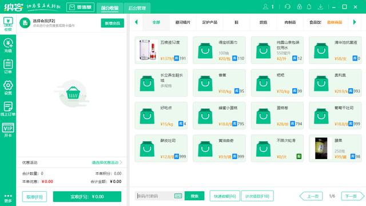
Task: Open the VIP 开卡 card icon
Action: tap(8, 130)
